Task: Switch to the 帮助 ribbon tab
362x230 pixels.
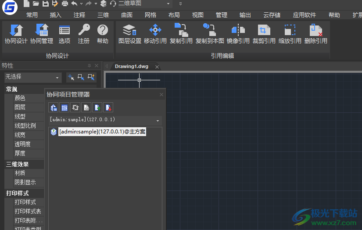Action: [x=334, y=15]
